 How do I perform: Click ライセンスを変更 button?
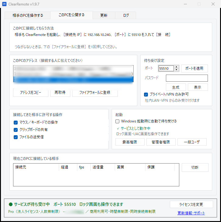click(191, 204)
